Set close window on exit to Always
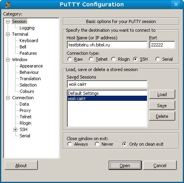The image size is (184, 183). 70,144
